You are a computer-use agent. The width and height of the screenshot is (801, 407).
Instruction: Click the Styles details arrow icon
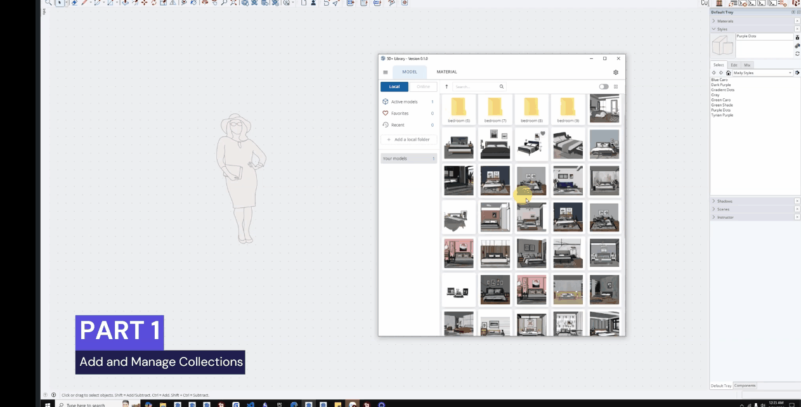tap(797, 73)
